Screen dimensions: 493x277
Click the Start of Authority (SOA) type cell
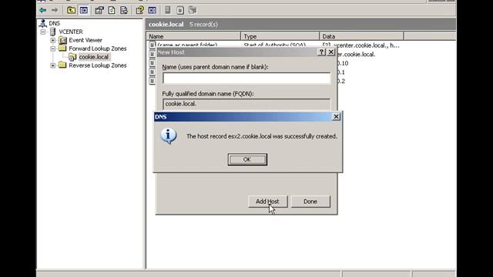[x=275, y=45]
